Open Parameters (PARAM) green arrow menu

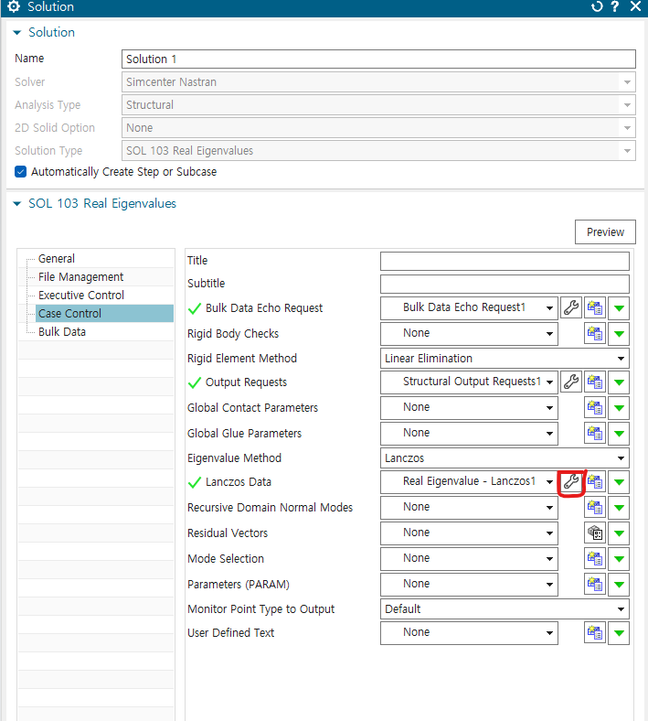619,585
